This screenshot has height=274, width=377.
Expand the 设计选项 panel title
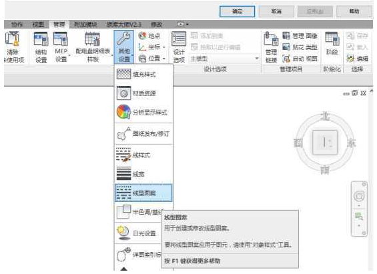pyautogui.click(x=215, y=69)
